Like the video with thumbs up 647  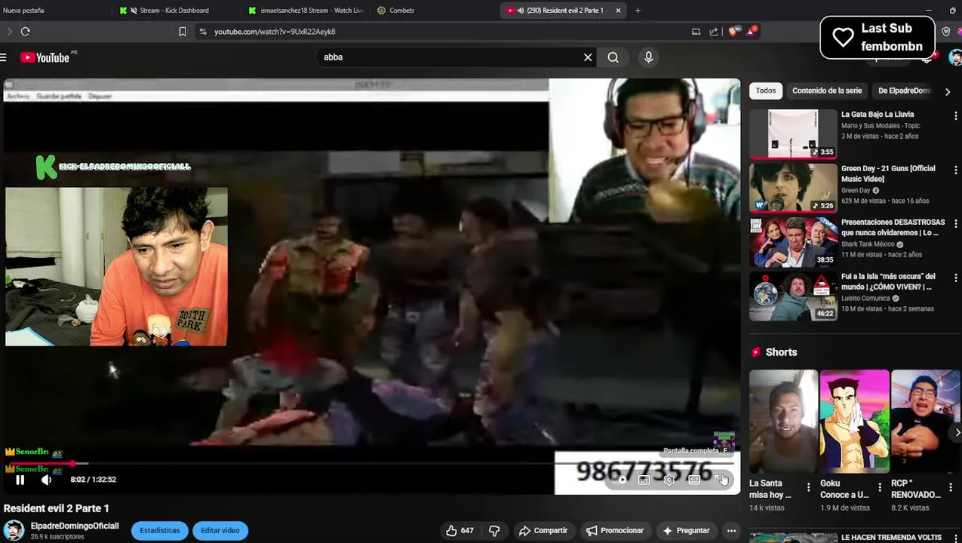point(459,531)
